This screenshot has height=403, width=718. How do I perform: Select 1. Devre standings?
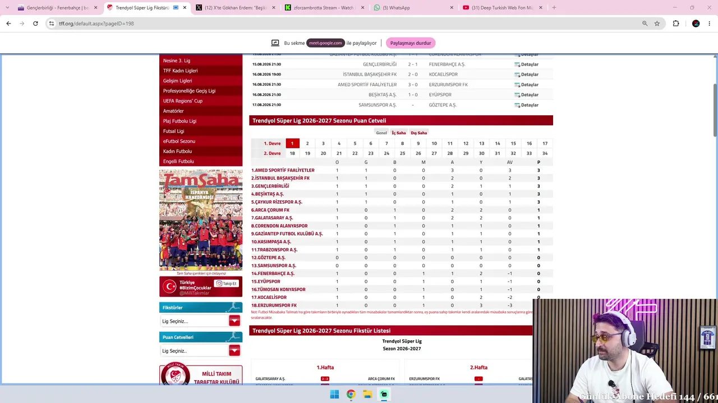pyautogui.click(x=272, y=143)
